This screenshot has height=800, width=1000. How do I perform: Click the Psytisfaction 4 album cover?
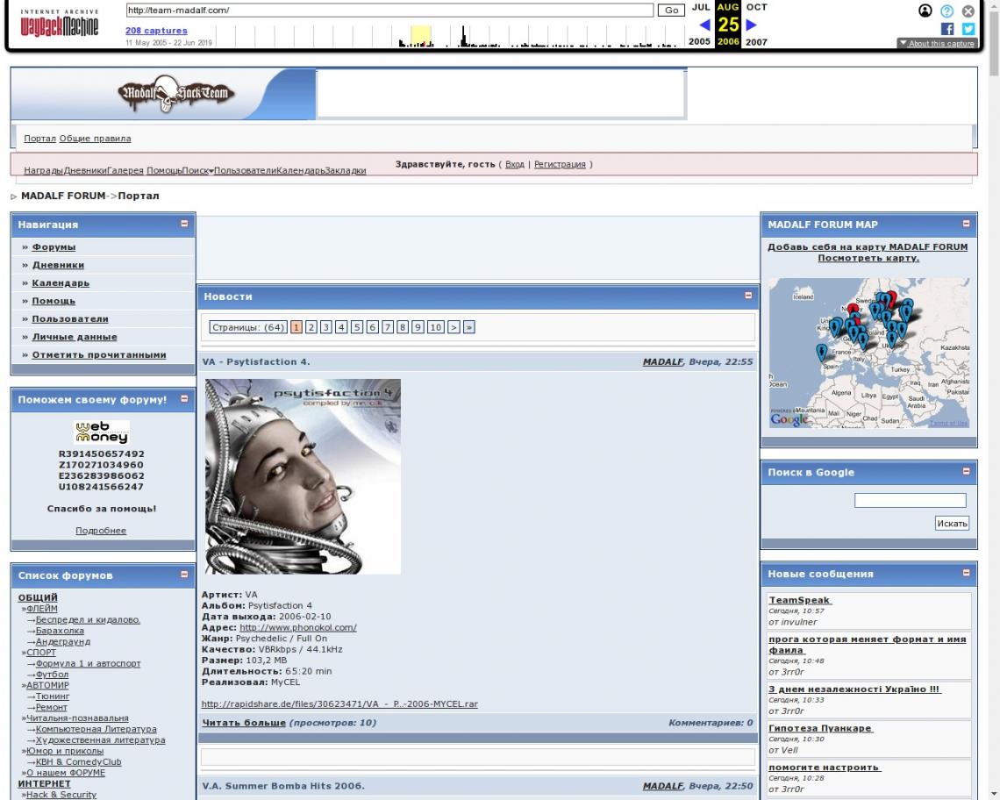click(x=303, y=476)
